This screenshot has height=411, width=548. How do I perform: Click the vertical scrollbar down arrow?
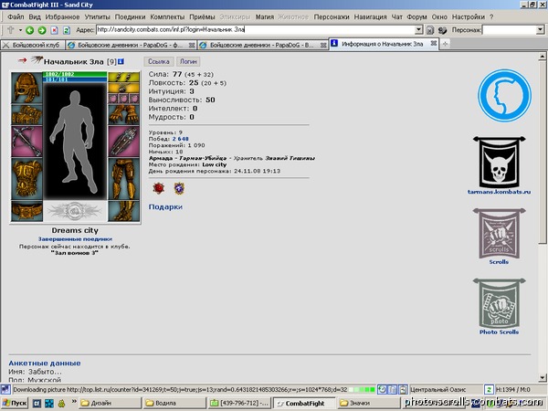(x=543, y=377)
